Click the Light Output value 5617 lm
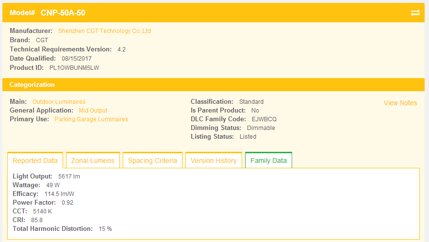Screen dimensions: 429x242 point(69,177)
